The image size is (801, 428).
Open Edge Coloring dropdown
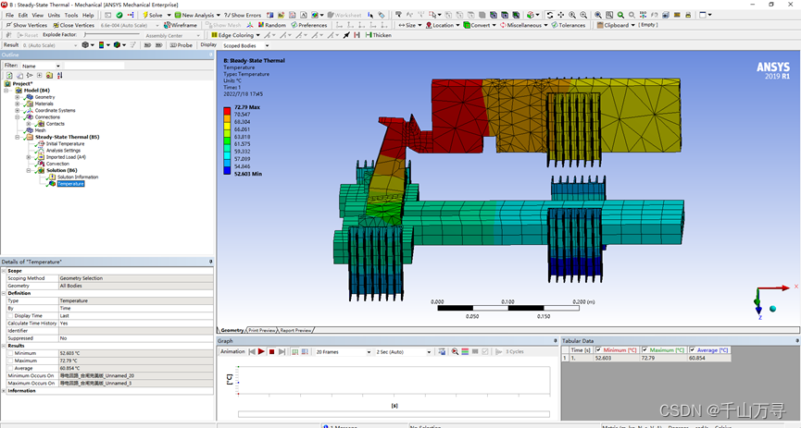pos(235,35)
